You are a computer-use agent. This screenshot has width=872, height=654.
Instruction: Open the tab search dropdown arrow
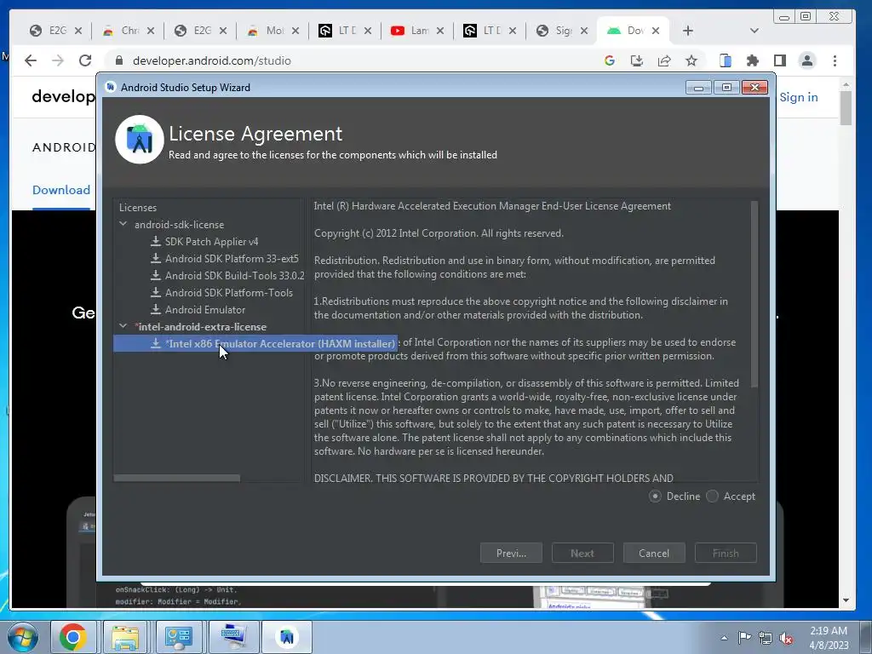click(754, 31)
